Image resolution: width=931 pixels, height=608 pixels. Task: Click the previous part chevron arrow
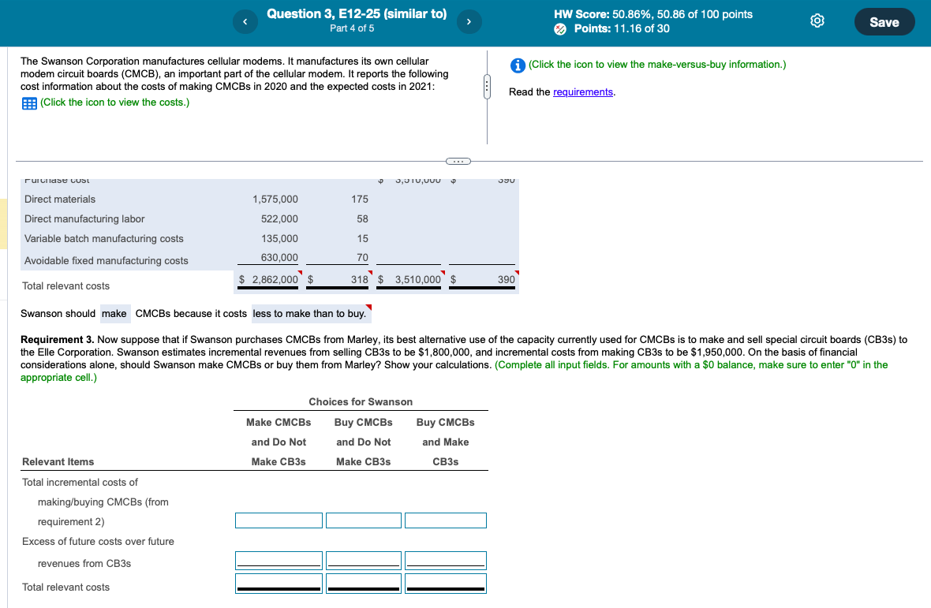245,21
